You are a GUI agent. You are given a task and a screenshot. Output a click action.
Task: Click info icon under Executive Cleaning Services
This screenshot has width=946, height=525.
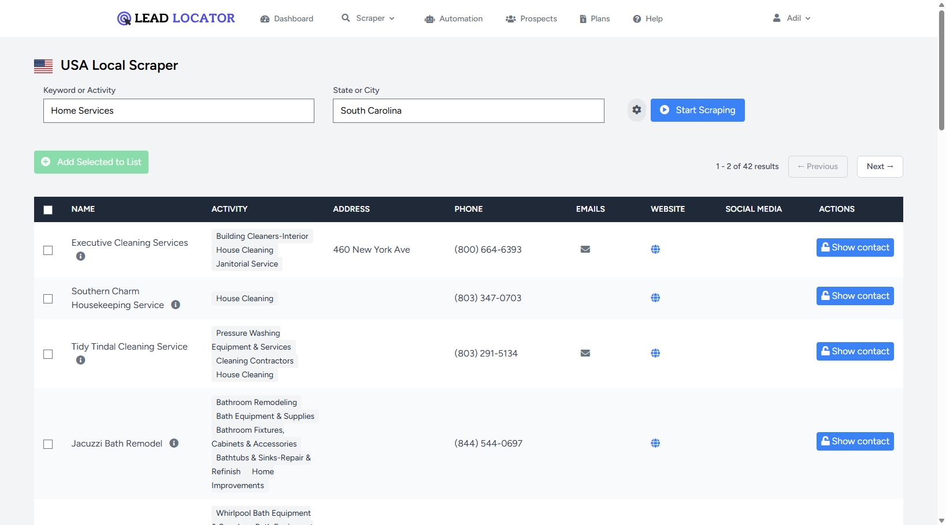pyautogui.click(x=81, y=256)
